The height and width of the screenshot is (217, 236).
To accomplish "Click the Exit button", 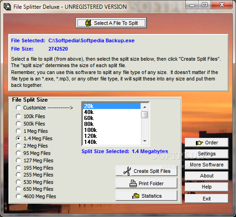I will tap(206, 199).
